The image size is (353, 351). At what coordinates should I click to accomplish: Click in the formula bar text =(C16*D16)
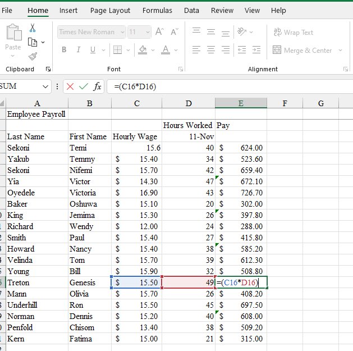pyautogui.click(x=135, y=86)
